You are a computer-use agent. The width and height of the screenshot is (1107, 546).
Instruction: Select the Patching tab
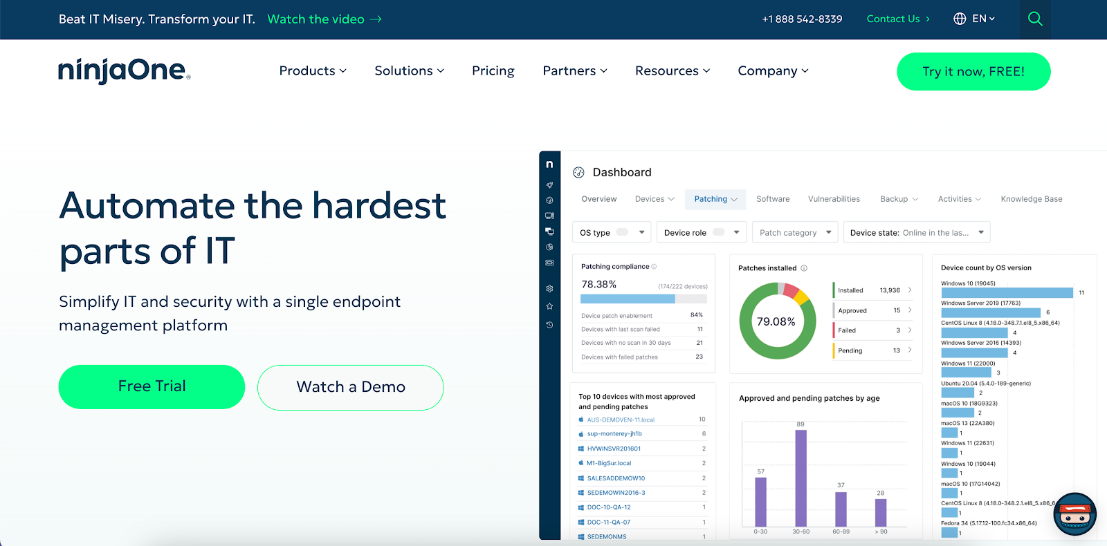[715, 199]
